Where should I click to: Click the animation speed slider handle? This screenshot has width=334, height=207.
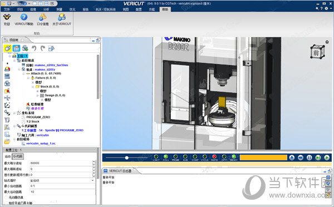[127, 157]
